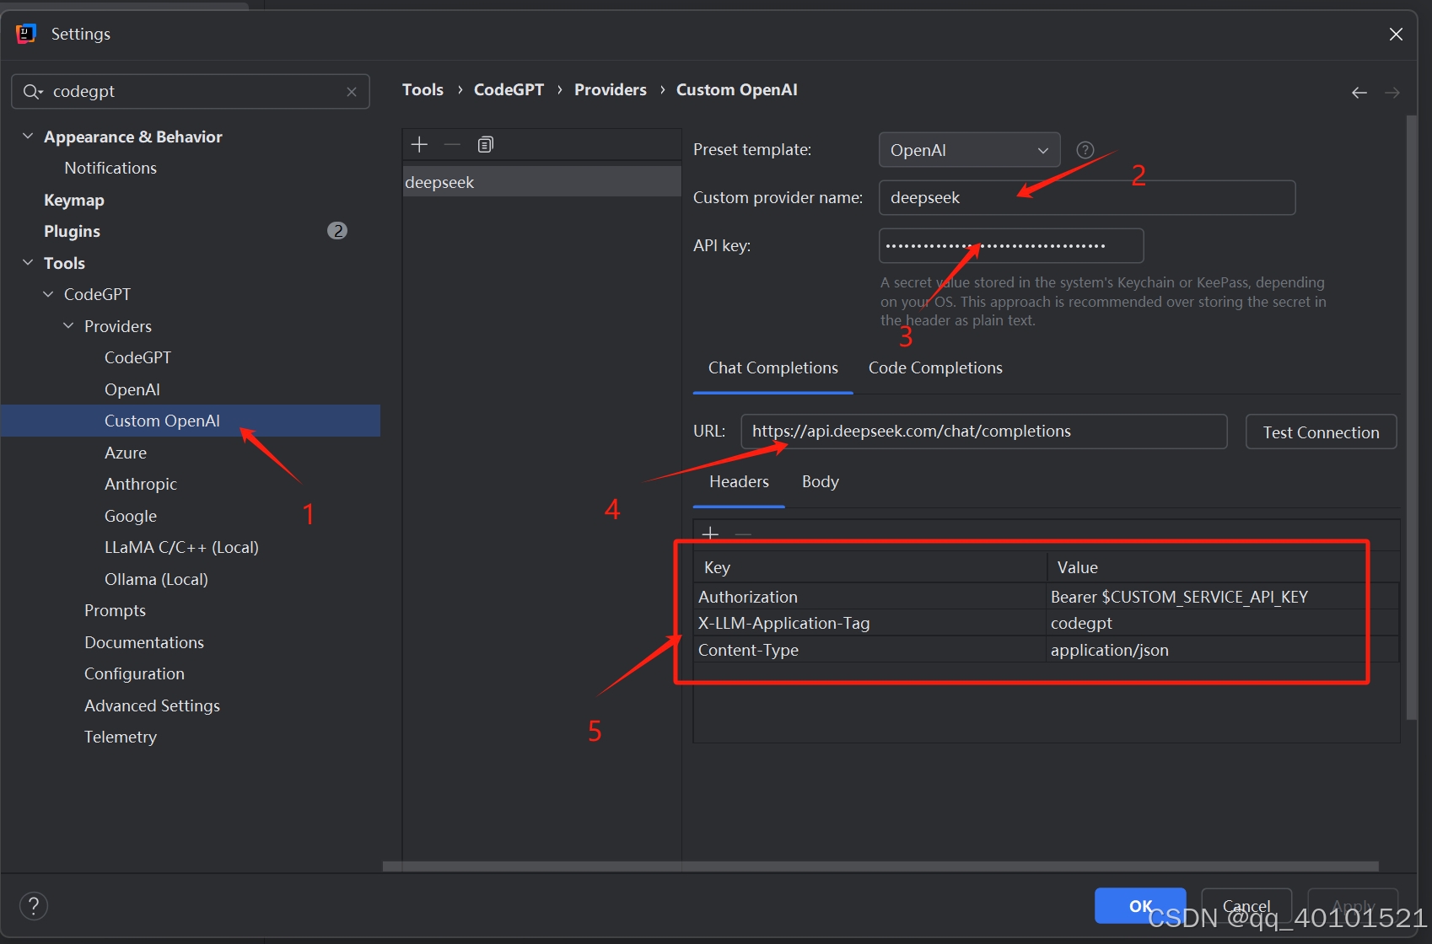
Task: Select the codegpt header value cell
Action: point(1223,623)
